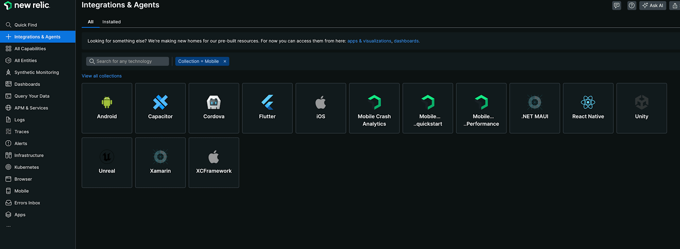Navigate to Dashboards in sidebar

(x=38, y=84)
